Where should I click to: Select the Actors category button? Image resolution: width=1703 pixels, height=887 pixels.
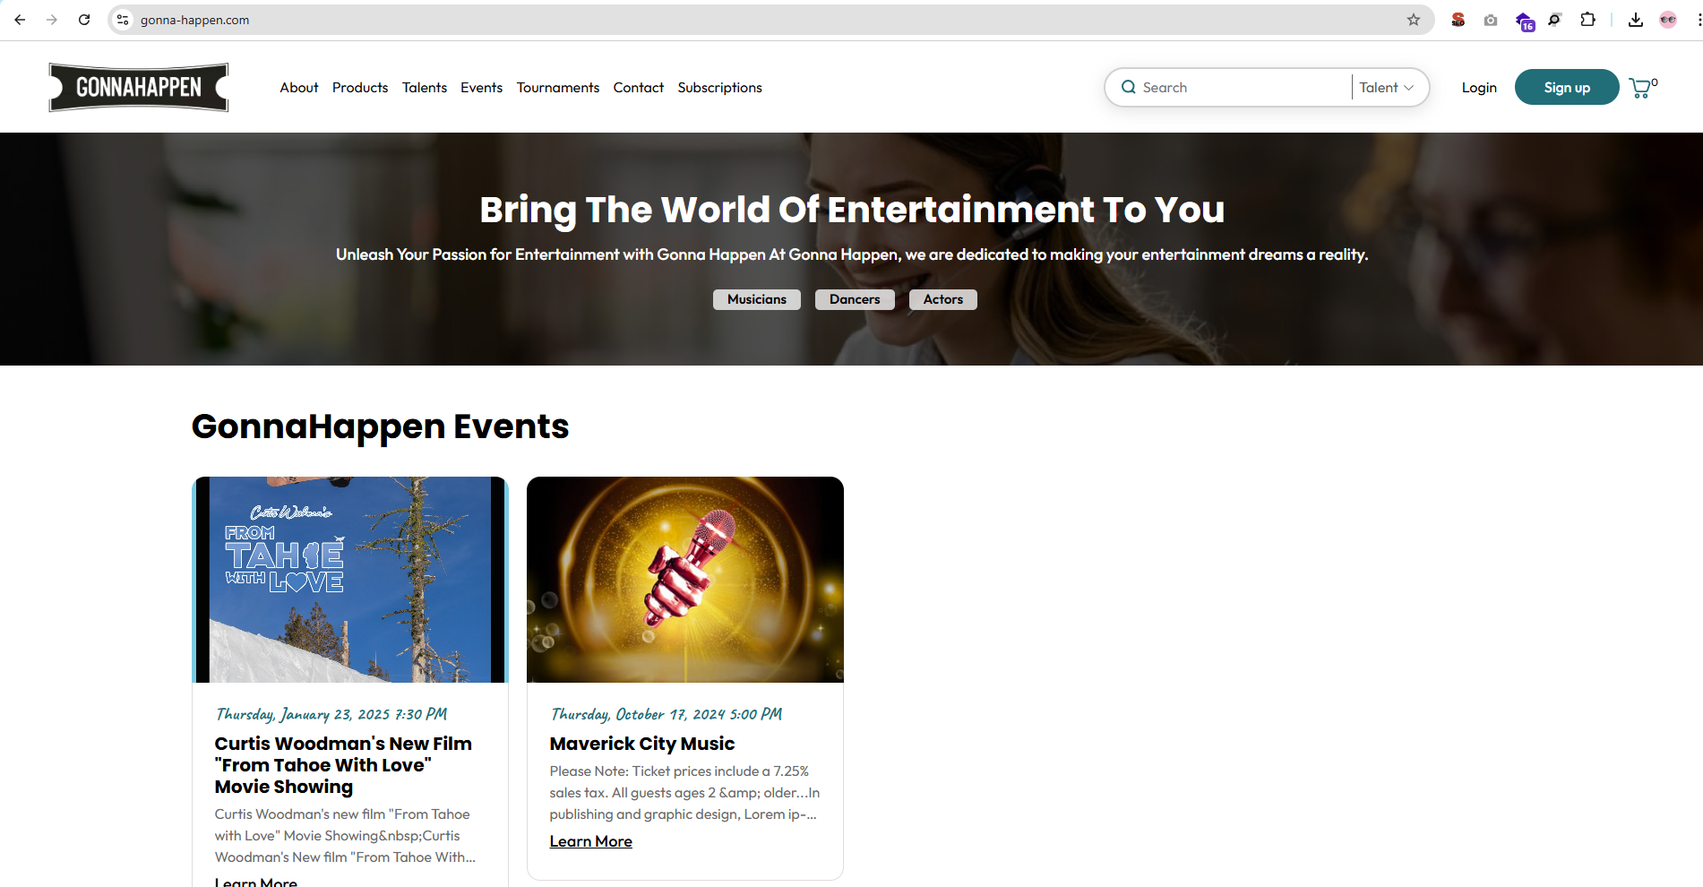pyautogui.click(x=943, y=299)
